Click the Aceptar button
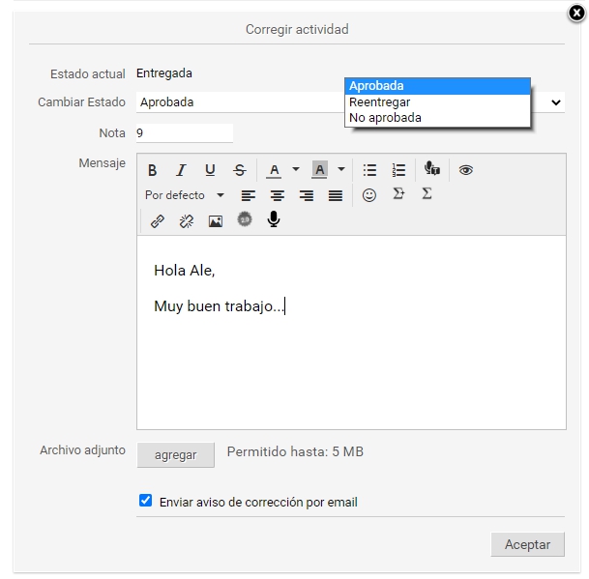This screenshot has width=589, height=579. click(527, 544)
